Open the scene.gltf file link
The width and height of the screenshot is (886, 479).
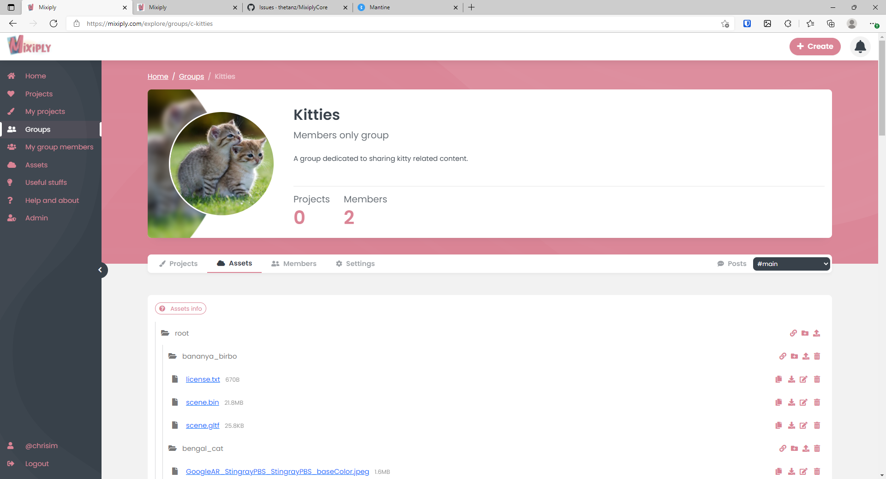[x=203, y=426]
